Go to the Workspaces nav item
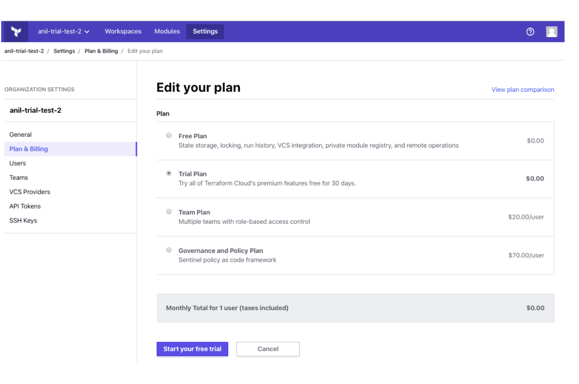The width and height of the screenshot is (579, 384). coord(123,31)
